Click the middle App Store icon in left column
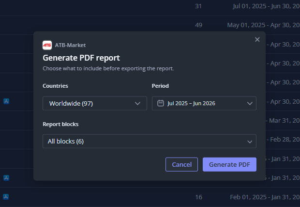Viewport: 300px width, 207px height. click(6, 178)
